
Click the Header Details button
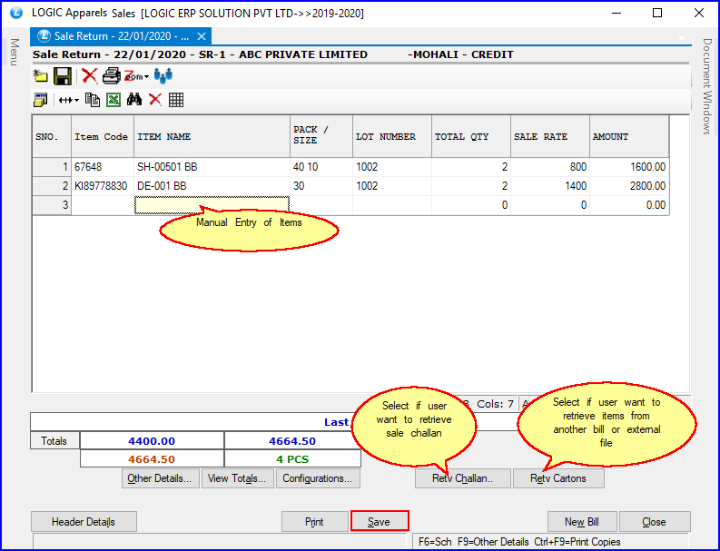coord(84,522)
